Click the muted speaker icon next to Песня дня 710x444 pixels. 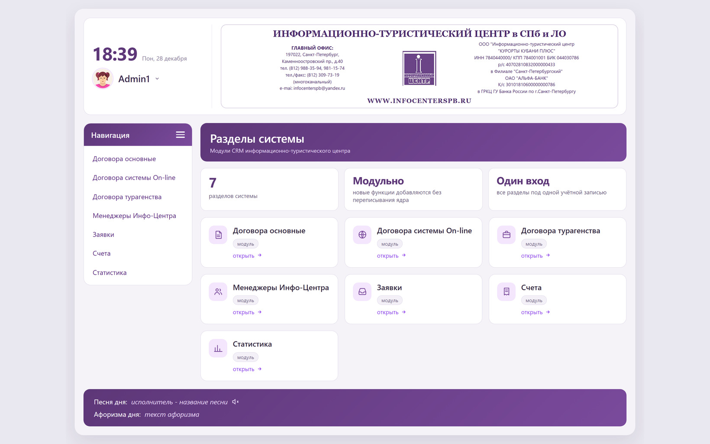[235, 402]
